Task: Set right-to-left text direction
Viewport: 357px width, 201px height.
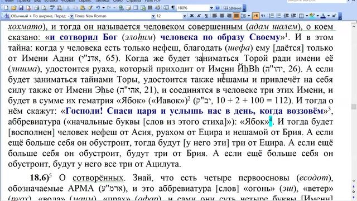Action: point(263,16)
